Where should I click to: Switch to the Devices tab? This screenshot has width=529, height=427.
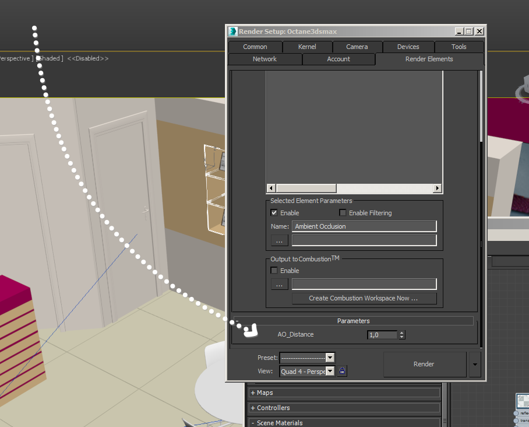[408, 47]
